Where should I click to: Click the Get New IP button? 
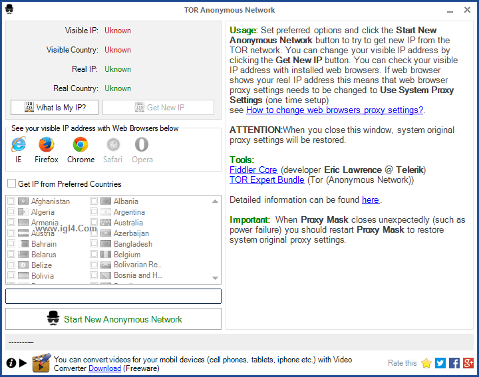(158, 108)
